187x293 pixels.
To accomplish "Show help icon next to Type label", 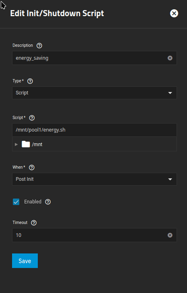I will pos(30,81).
